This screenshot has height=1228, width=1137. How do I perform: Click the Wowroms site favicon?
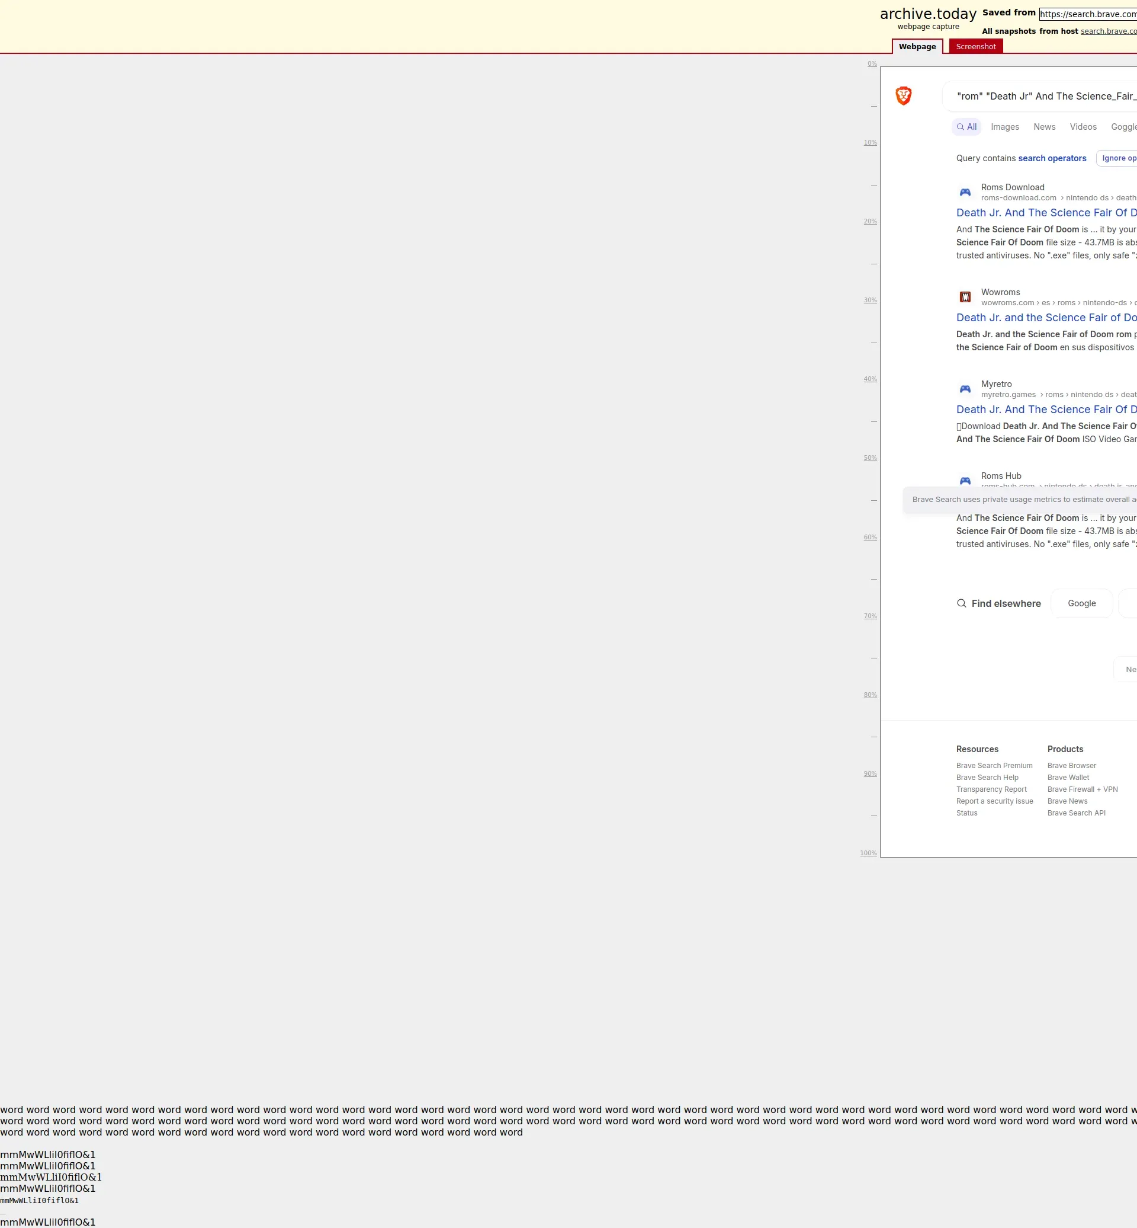965,298
